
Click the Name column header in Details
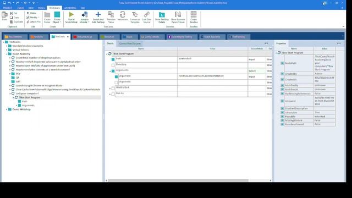coord(141,49)
